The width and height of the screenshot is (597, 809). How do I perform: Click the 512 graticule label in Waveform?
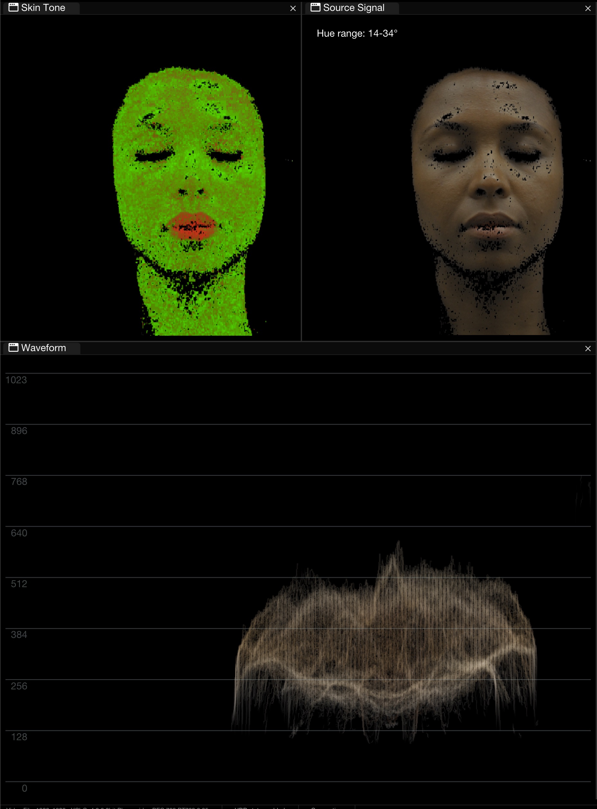tap(19, 584)
